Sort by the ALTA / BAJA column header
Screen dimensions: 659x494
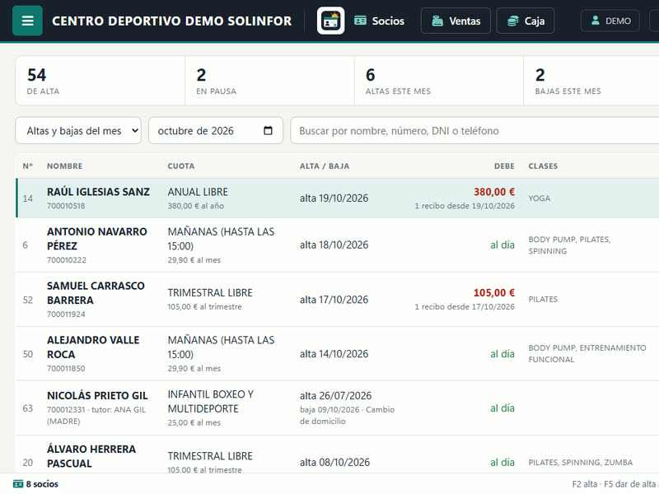click(325, 166)
